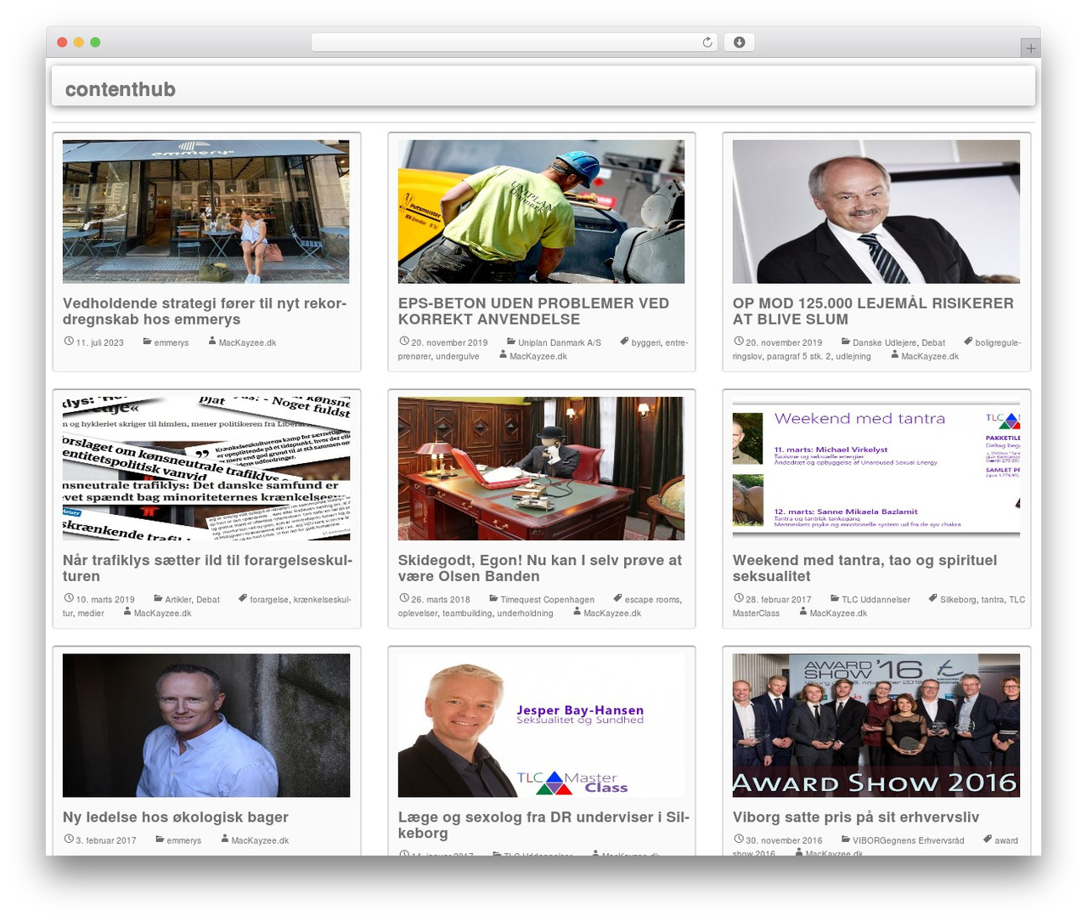The image size is (1087, 921).
Task: Open the Jesper Bay-Hansen thumbnail image
Action: [x=541, y=726]
